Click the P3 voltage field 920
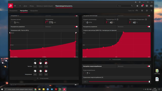Screen dimensions: 162x91 [46, 74]
